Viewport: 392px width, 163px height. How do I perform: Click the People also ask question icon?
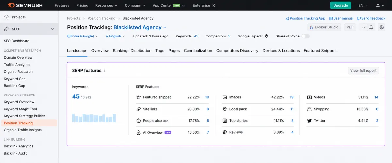coord(139,121)
